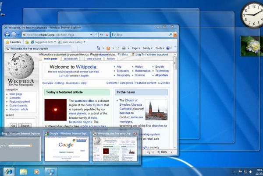The image size is (263, 176).
Task: Click the vertical scrollbar up arrow
Action: click(175, 55)
